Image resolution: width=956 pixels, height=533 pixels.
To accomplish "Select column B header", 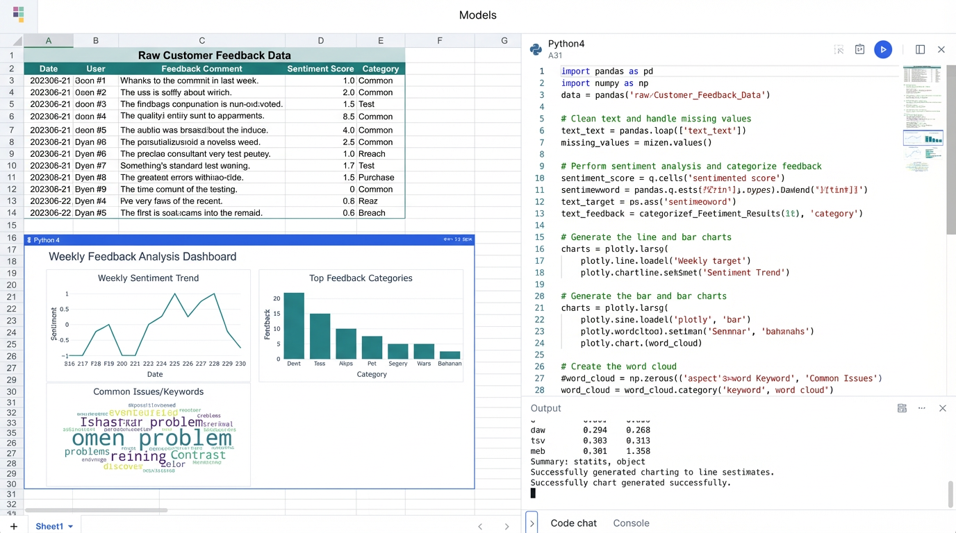I will click(96, 41).
